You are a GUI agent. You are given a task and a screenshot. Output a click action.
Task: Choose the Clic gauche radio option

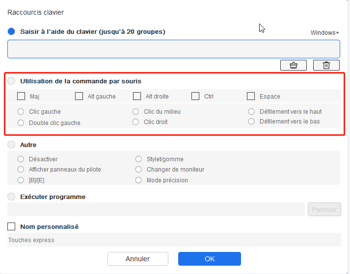click(21, 111)
